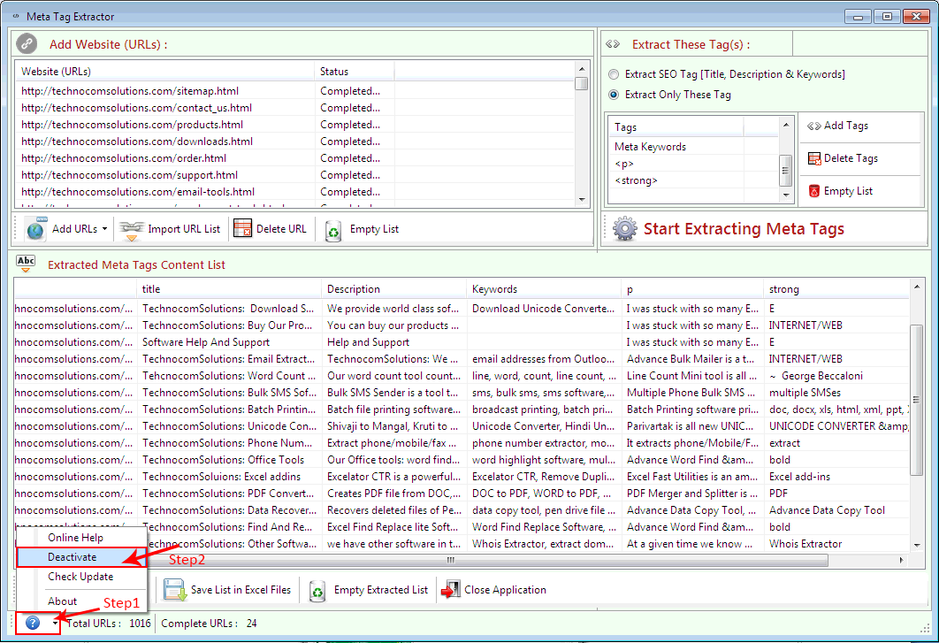
Task: Sort by the Keywords column header
Action: tap(544, 289)
